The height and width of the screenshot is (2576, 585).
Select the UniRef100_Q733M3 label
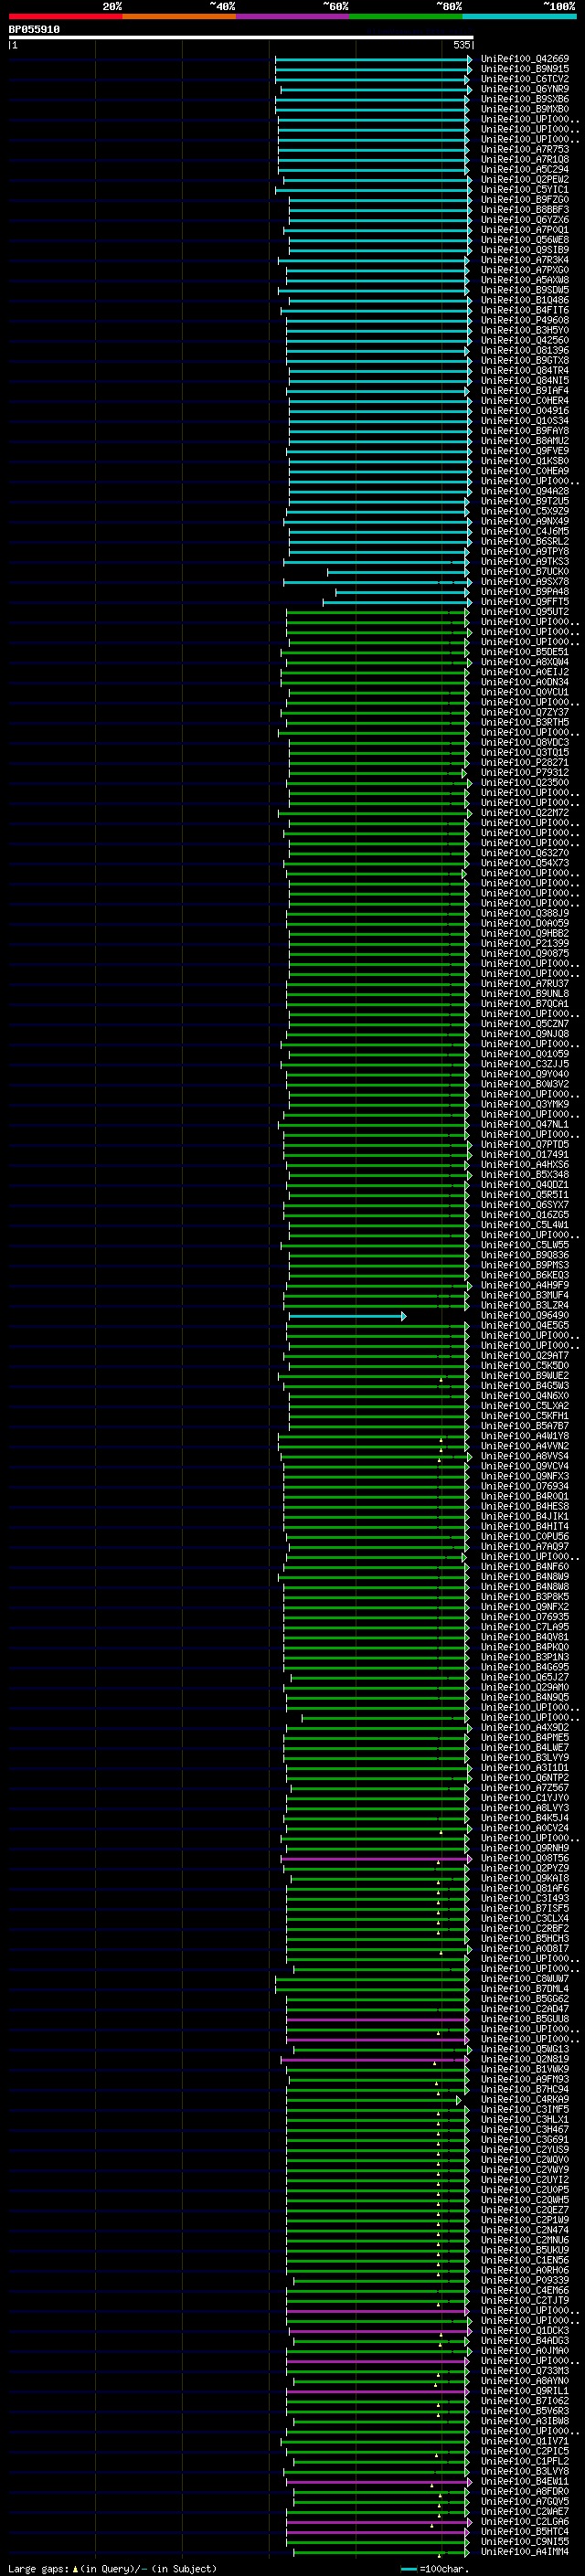click(x=524, y=2372)
